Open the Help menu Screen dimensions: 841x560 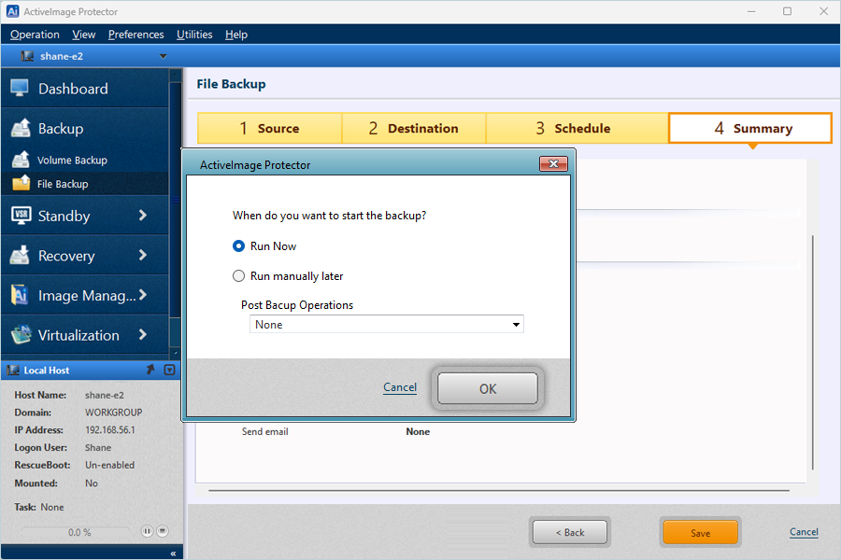(x=236, y=35)
